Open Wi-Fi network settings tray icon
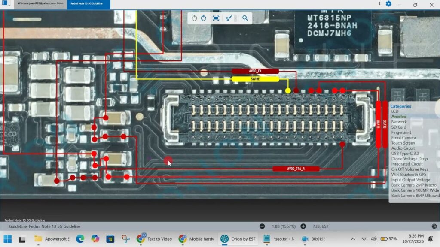The image size is (440, 247). coord(364,239)
